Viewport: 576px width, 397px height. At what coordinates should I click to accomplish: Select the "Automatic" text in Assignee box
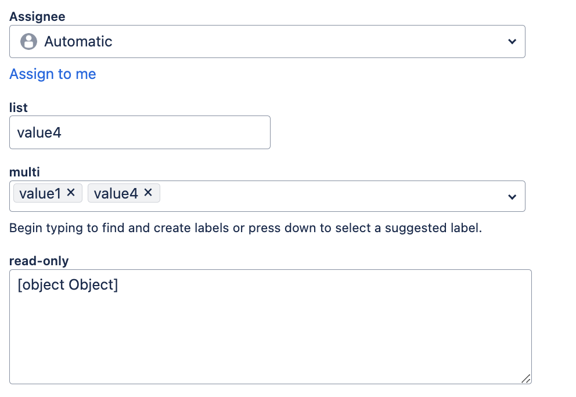78,42
